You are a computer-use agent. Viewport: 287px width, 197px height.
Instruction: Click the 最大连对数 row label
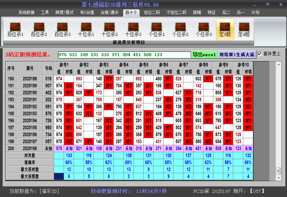(30, 169)
